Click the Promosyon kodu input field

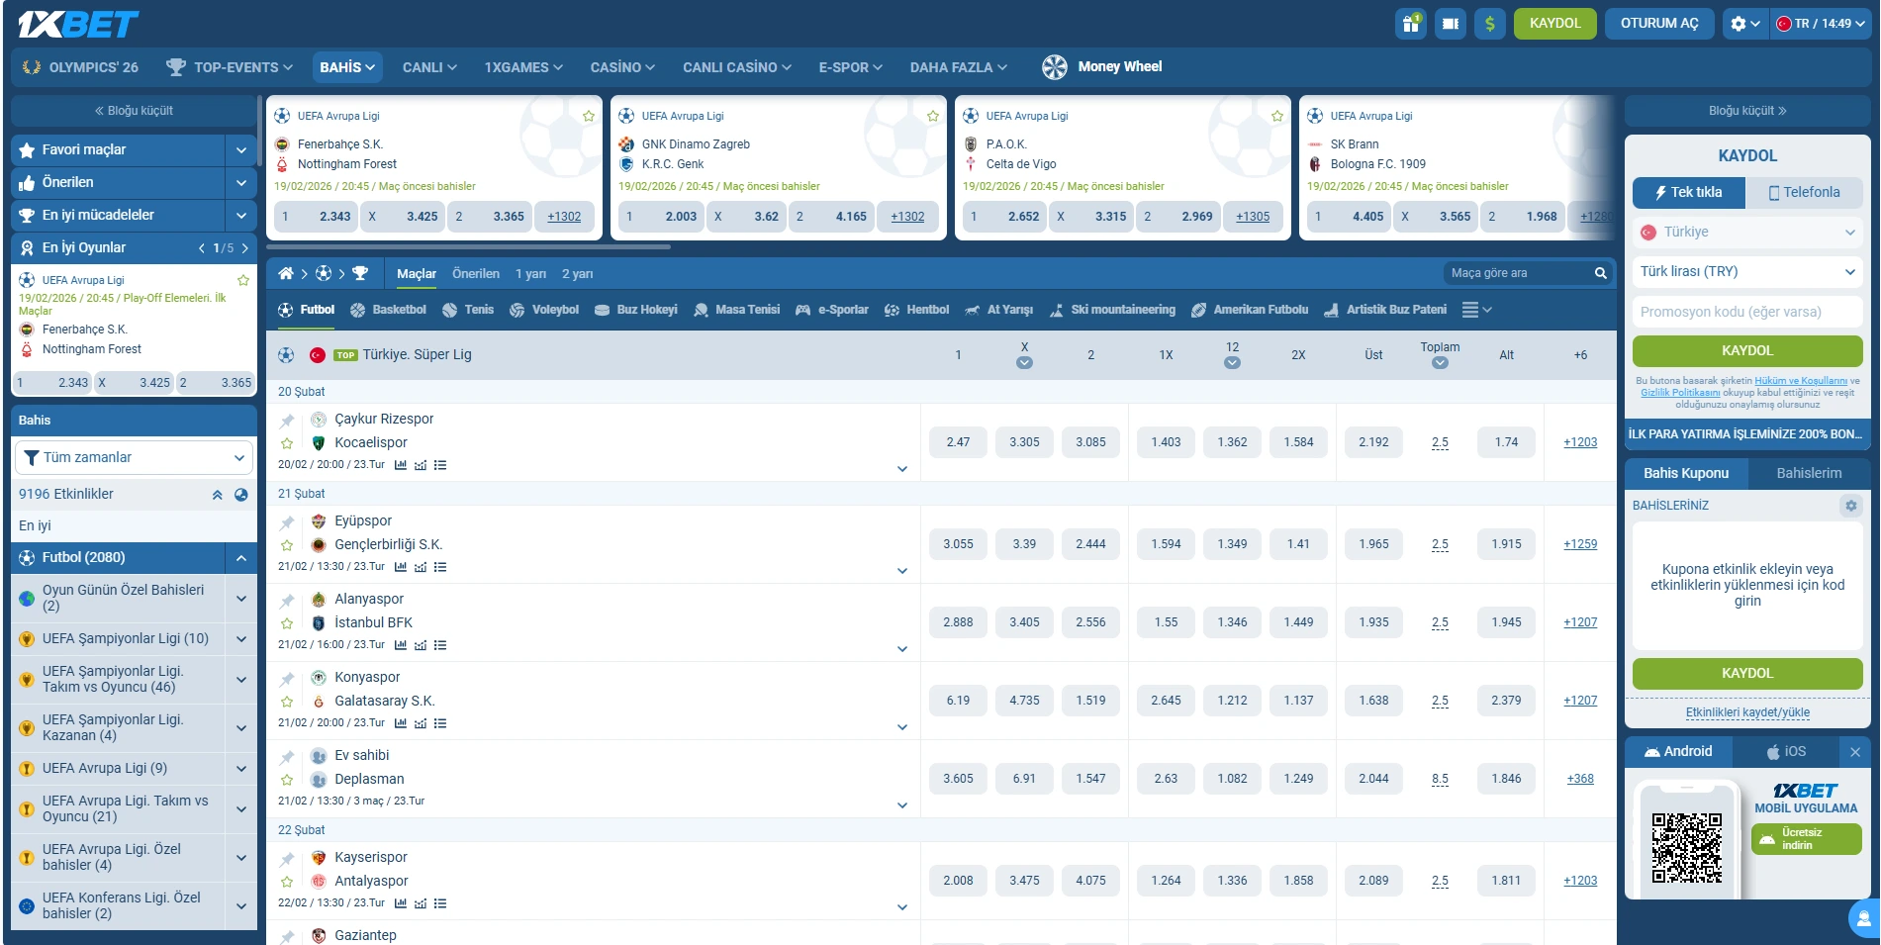(x=1746, y=312)
